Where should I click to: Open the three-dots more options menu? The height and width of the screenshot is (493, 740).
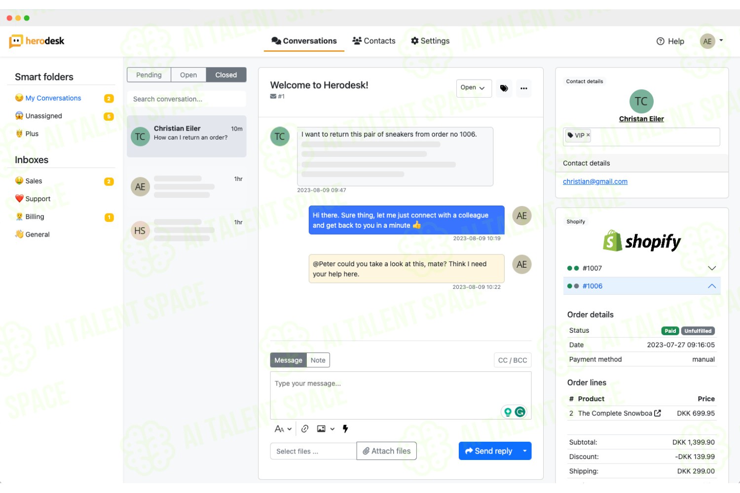tap(523, 88)
